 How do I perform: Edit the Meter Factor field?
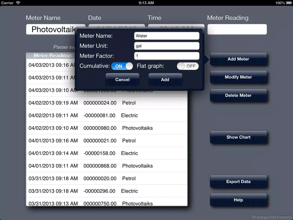click(167, 56)
